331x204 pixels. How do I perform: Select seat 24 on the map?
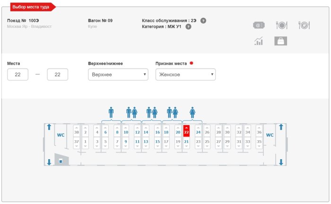click(x=198, y=131)
